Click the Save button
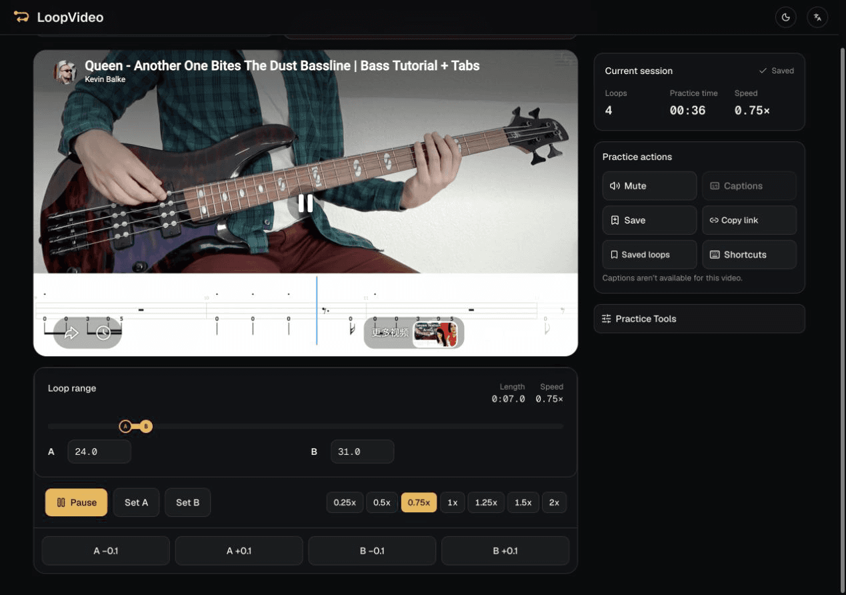This screenshot has height=595, width=846. tap(649, 220)
